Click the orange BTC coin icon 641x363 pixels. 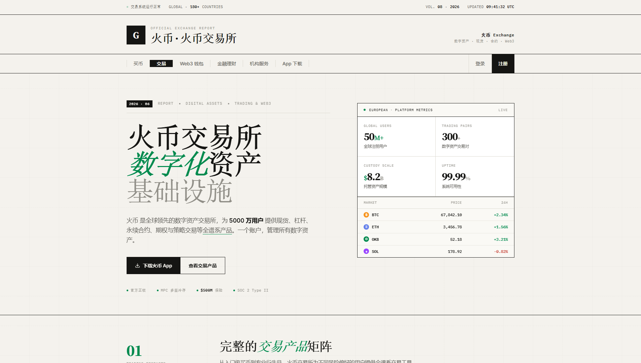(x=366, y=215)
